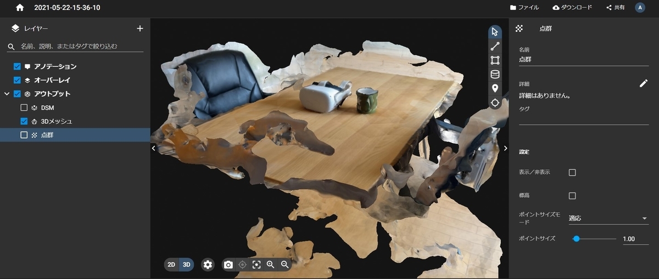
Task: Add a new layer with plus icon
Action: pyautogui.click(x=139, y=29)
